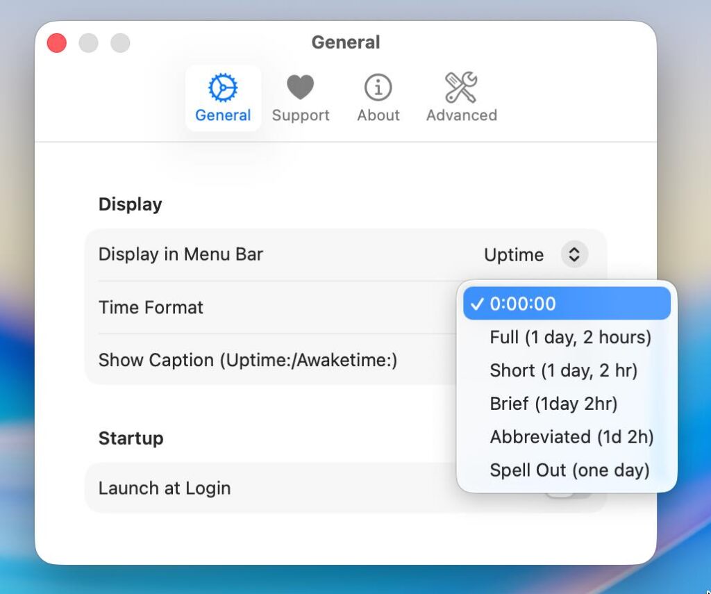Choose the 0:00:00 time format option
The width and height of the screenshot is (711, 594).
523,304
